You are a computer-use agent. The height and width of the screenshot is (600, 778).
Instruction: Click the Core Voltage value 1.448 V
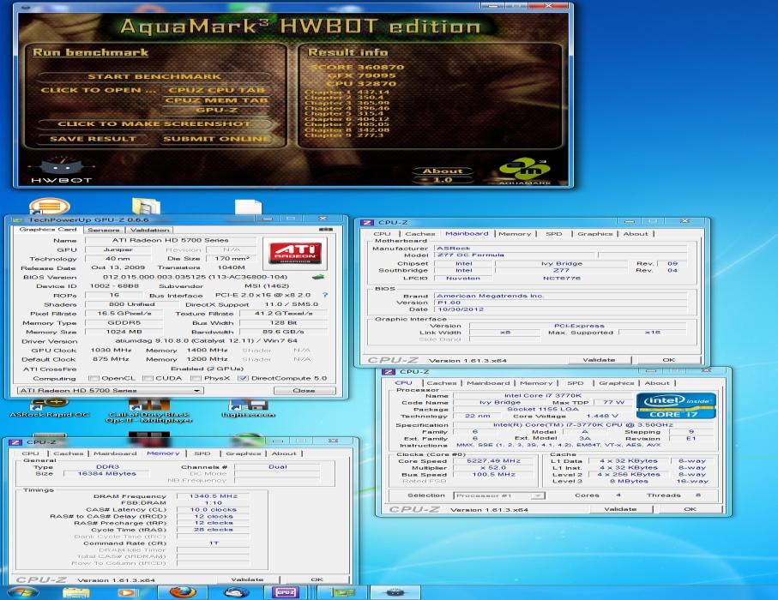point(602,416)
